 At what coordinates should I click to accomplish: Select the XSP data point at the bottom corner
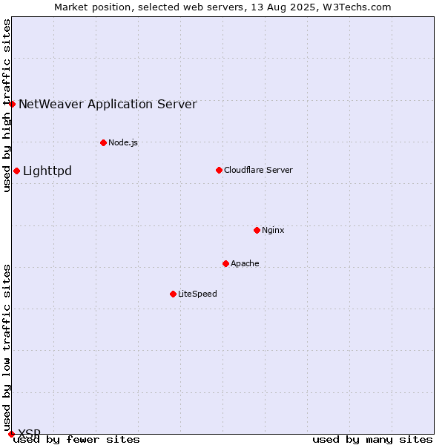tap(11, 434)
